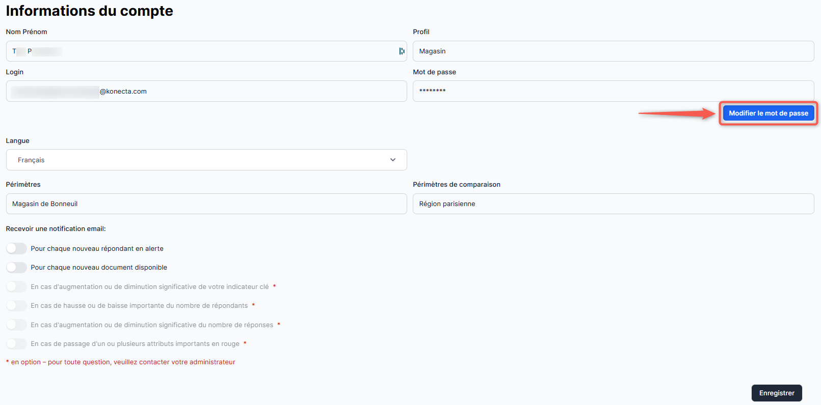Image resolution: width=821 pixels, height=405 pixels.
Task: Click the Informations du compte heading
Action: pyautogui.click(x=90, y=11)
